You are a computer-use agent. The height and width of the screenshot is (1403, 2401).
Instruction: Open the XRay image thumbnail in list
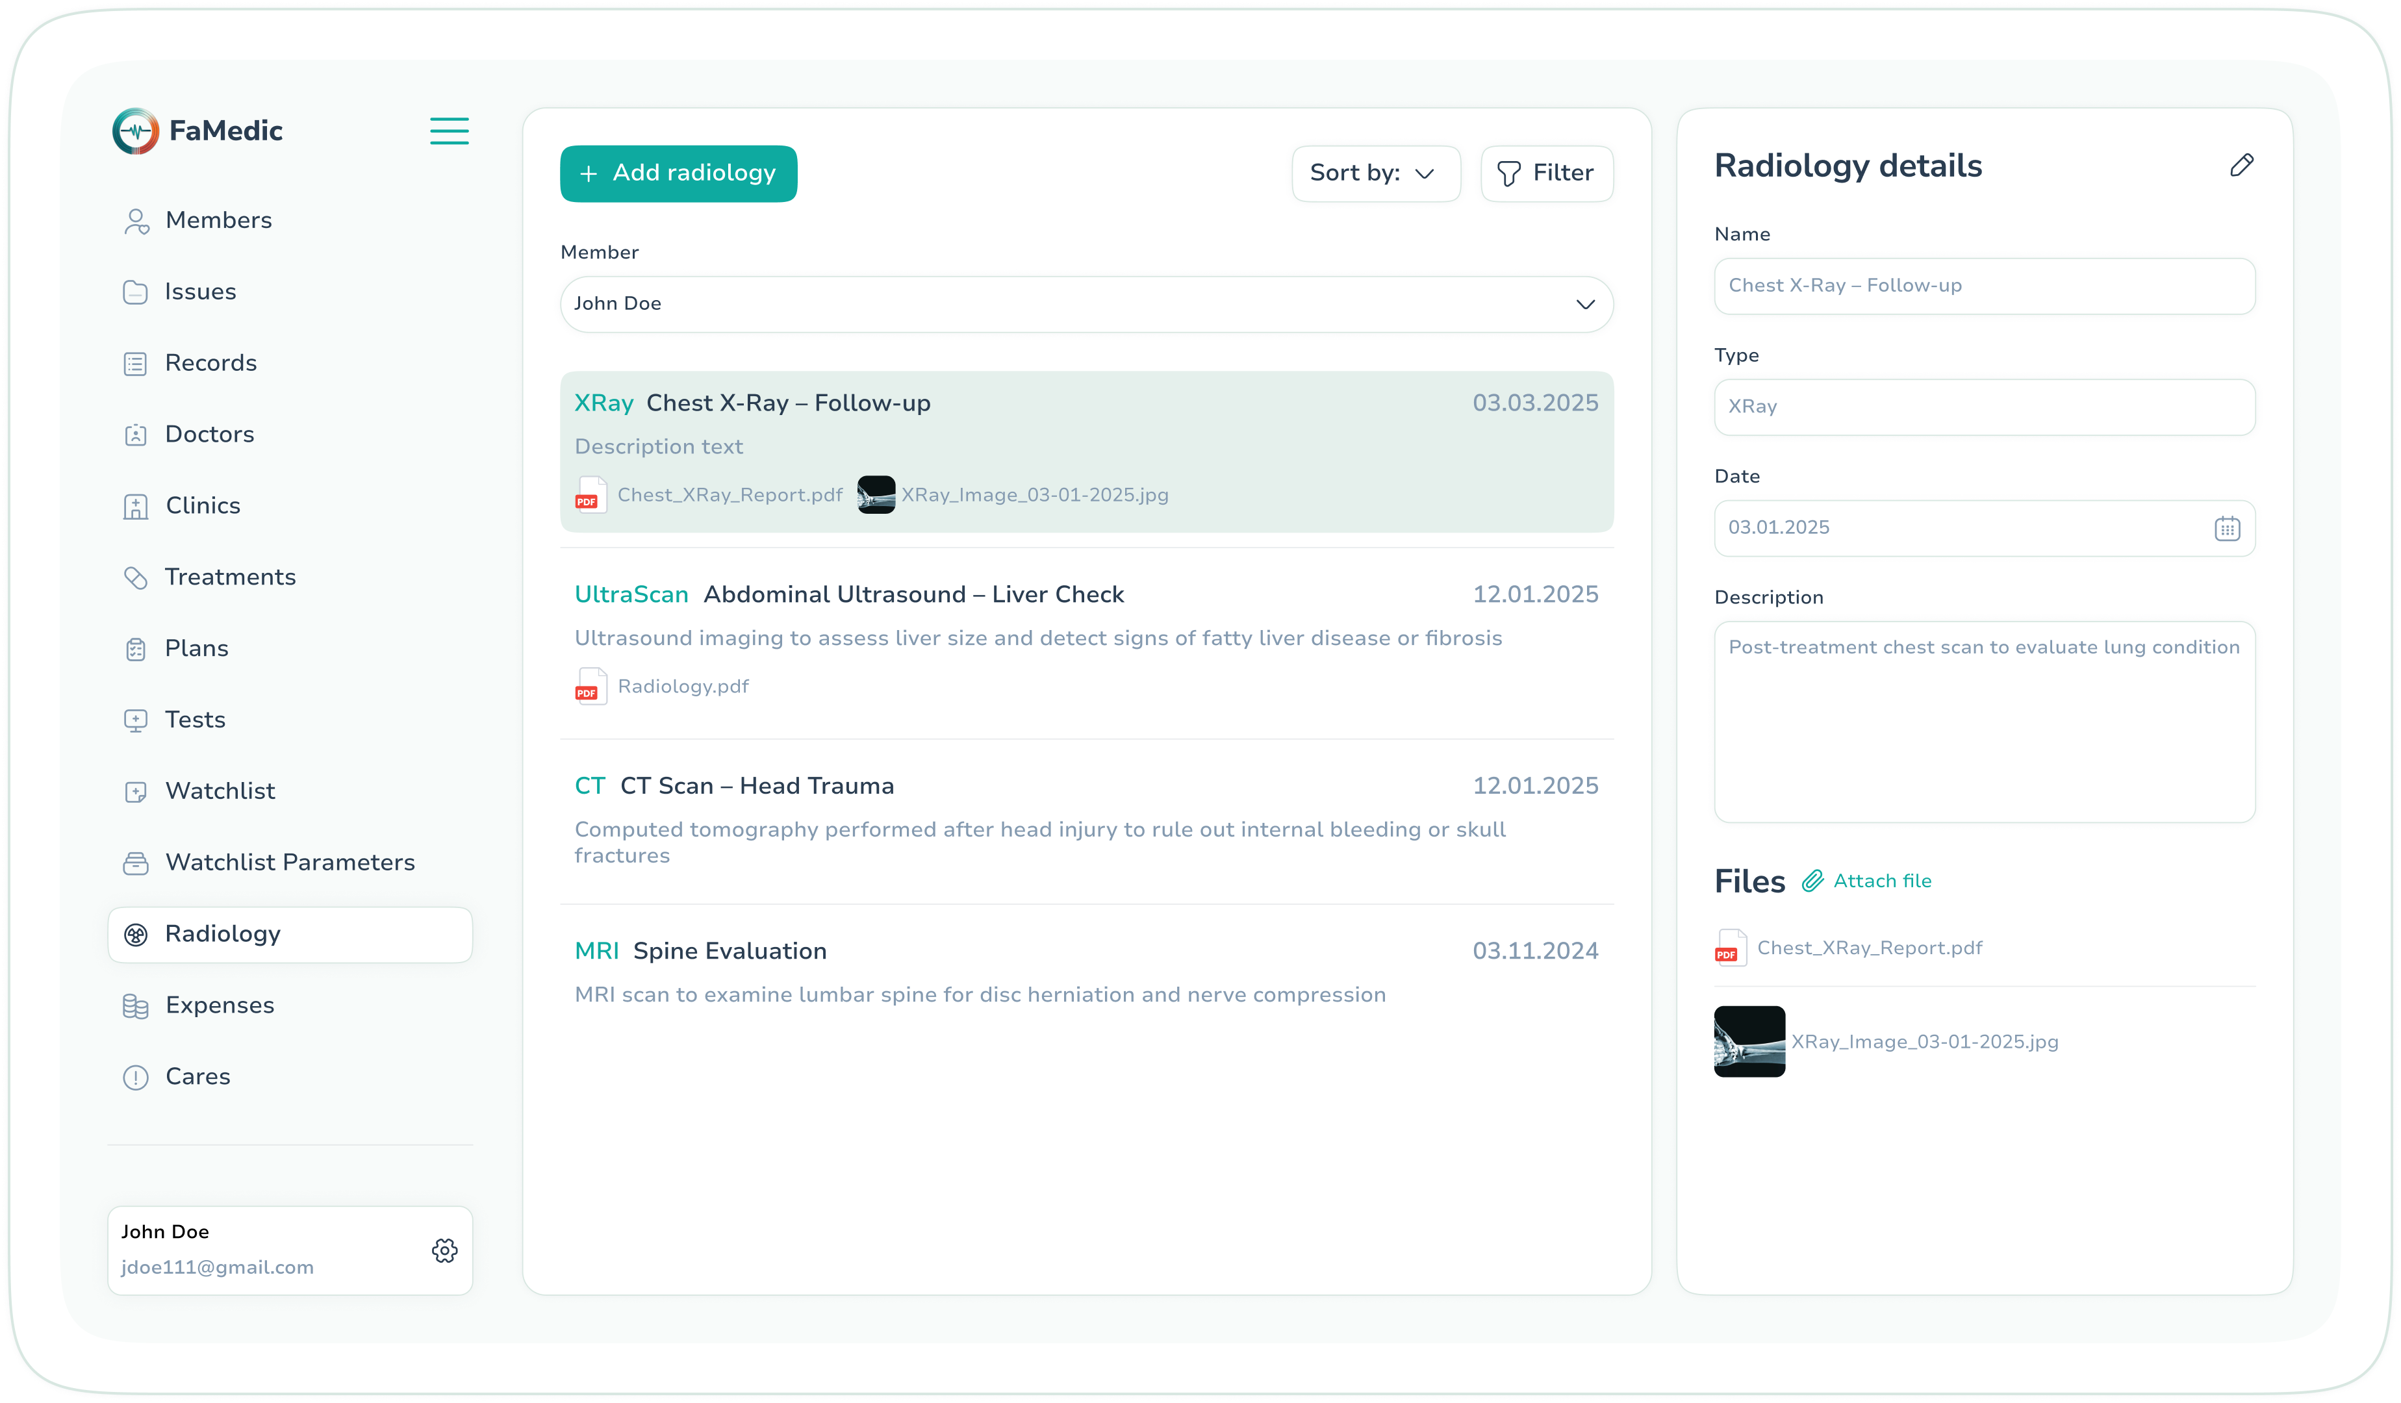point(876,496)
